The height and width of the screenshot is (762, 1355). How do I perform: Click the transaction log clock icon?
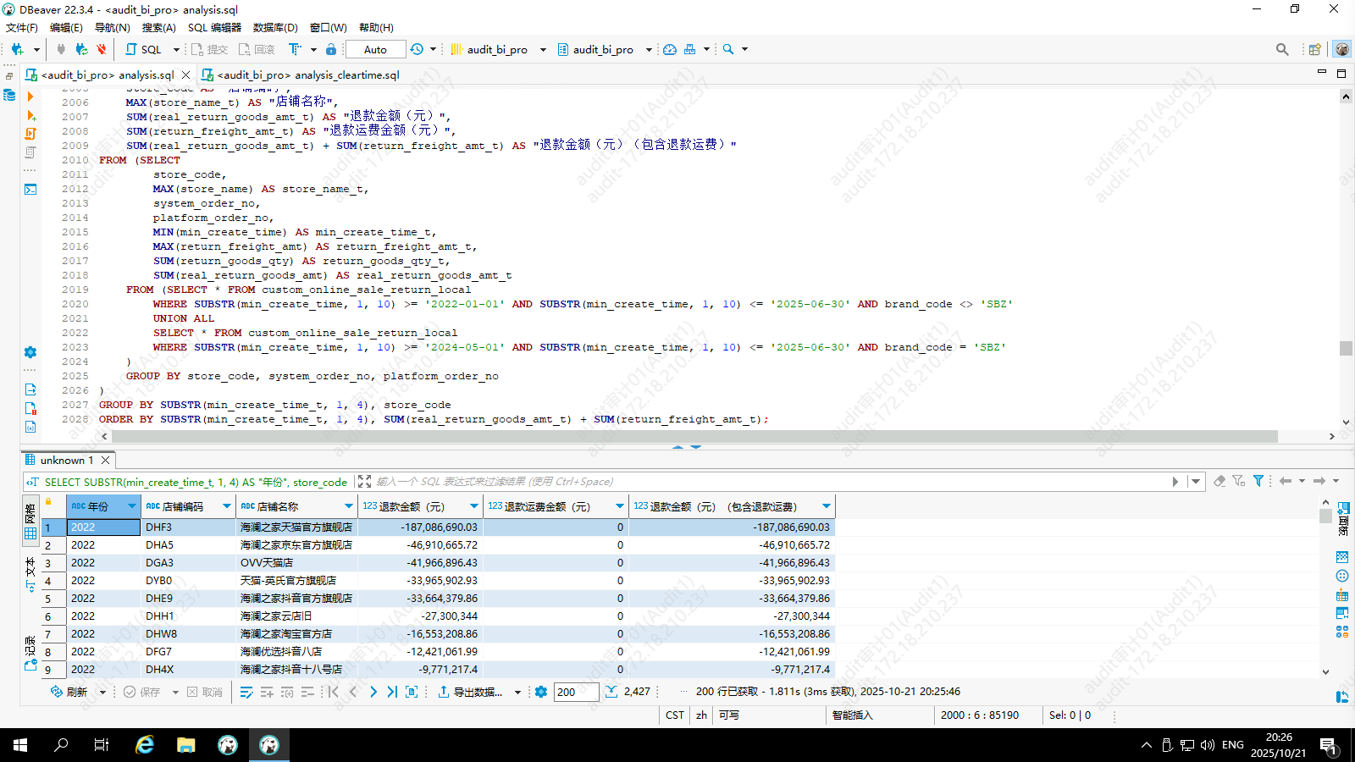pos(417,49)
